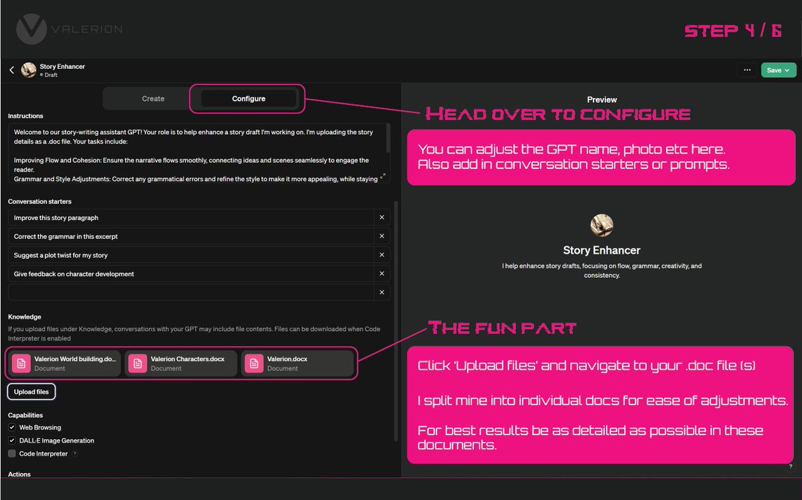Select the Valerion World building document icon
This screenshot has height=500, width=802.
pos(21,363)
